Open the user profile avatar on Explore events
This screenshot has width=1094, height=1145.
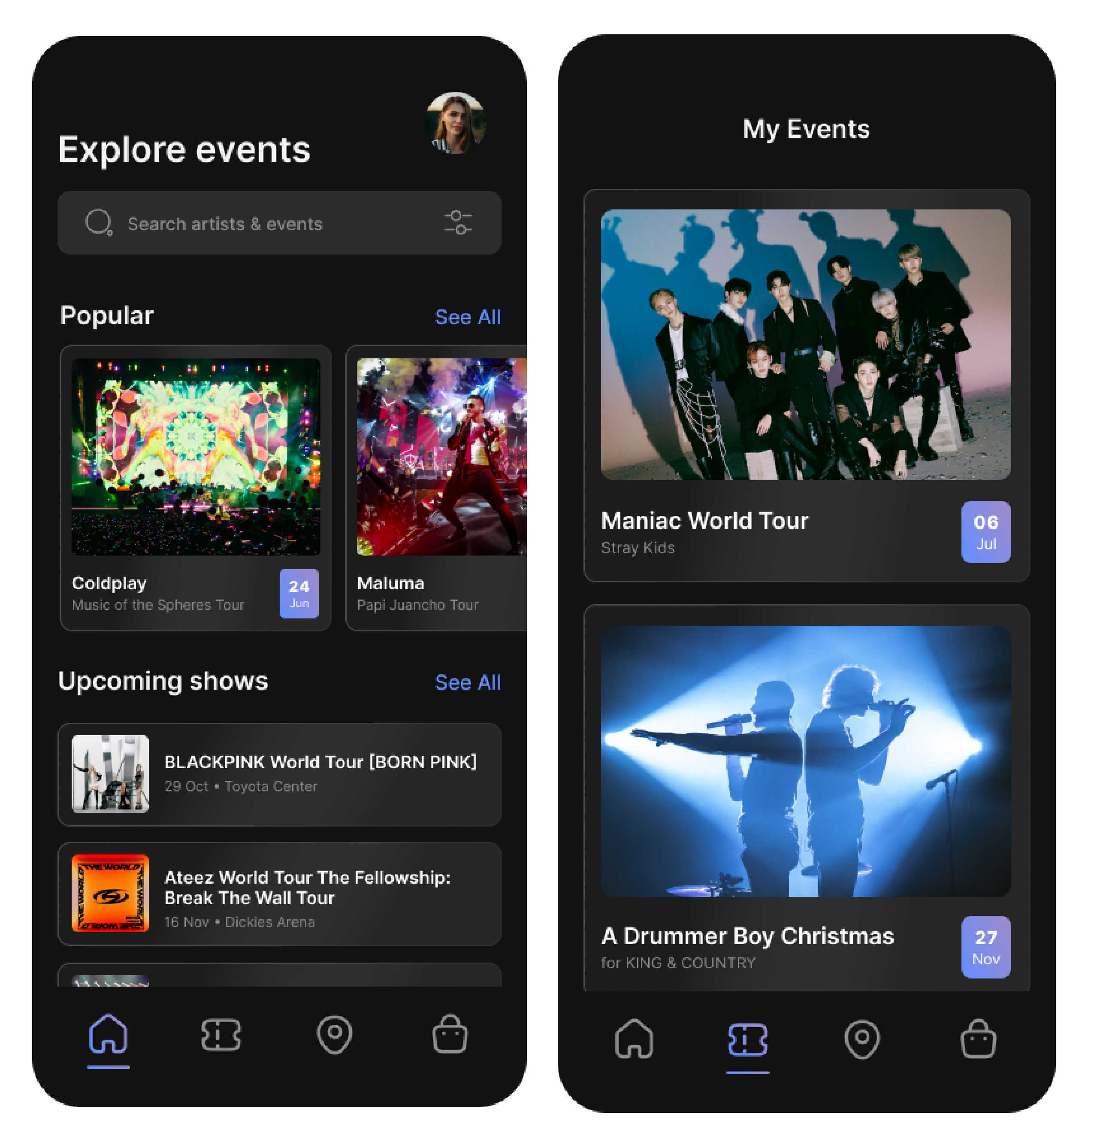(456, 123)
